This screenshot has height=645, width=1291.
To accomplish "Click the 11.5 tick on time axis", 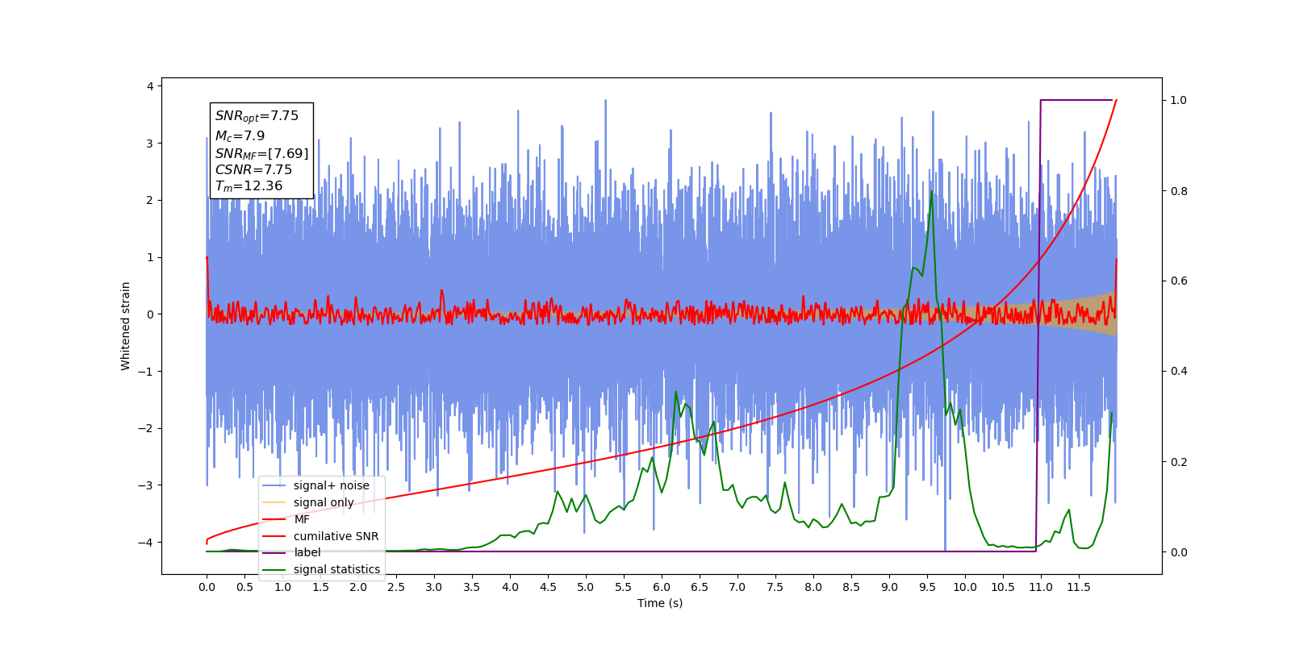I will click(x=1079, y=587).
